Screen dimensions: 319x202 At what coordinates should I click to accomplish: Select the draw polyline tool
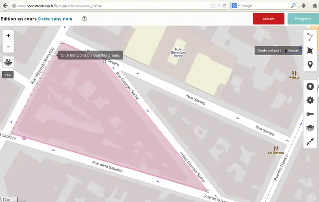[310, 37]
